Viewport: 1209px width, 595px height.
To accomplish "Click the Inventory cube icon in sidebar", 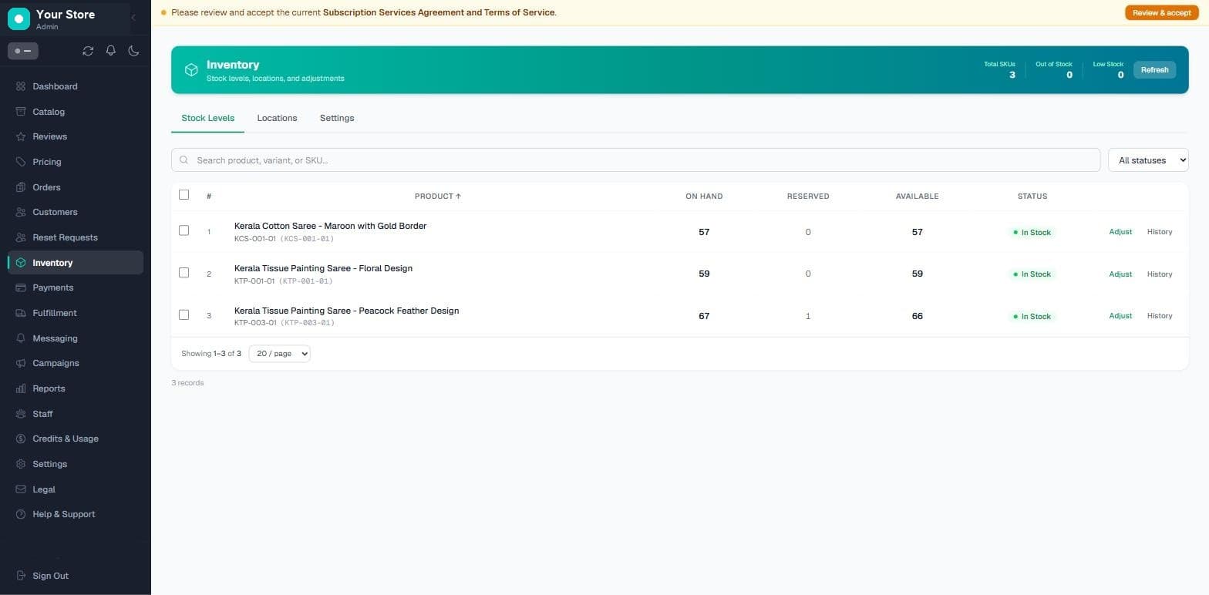I will pyautogui.click(x=21, y=263).
